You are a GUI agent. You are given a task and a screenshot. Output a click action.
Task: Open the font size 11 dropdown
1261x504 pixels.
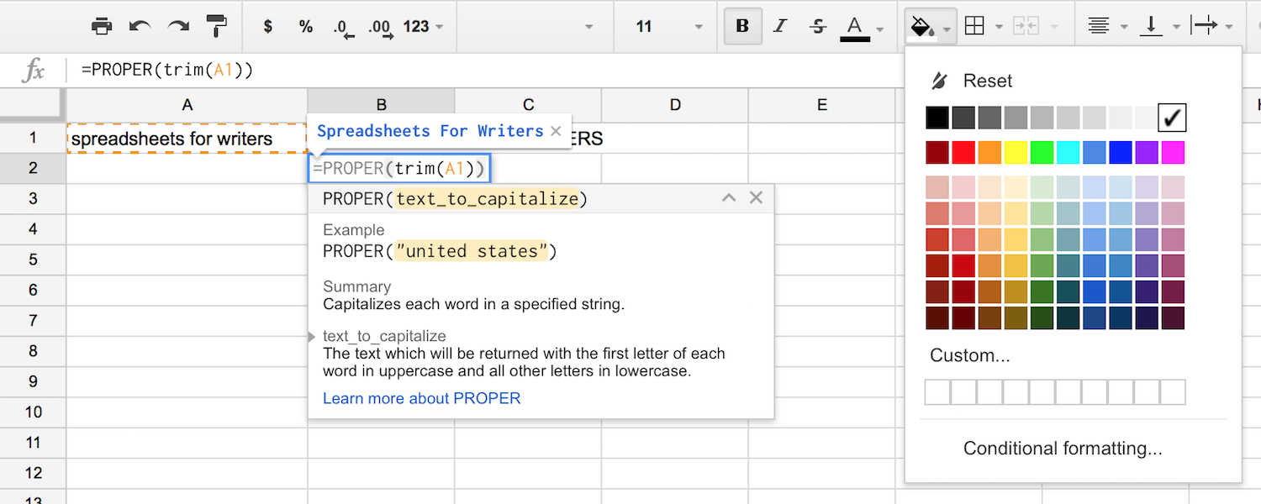[x=669, y=27]
